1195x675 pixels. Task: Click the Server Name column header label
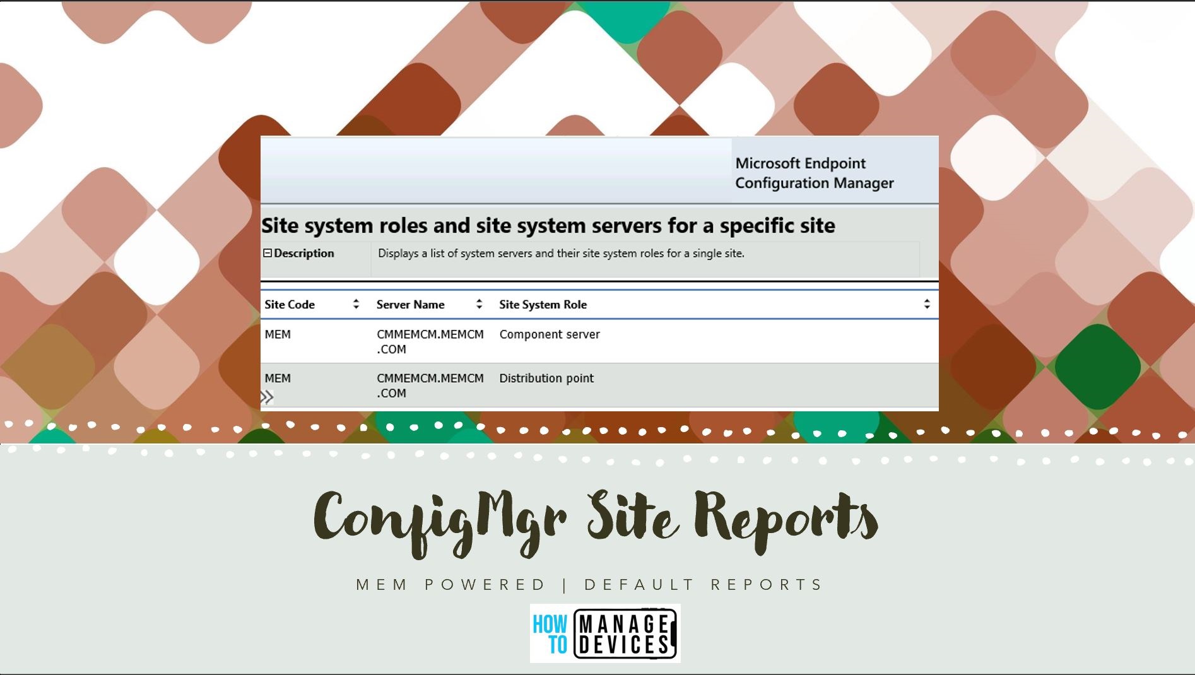coord(411,304)
